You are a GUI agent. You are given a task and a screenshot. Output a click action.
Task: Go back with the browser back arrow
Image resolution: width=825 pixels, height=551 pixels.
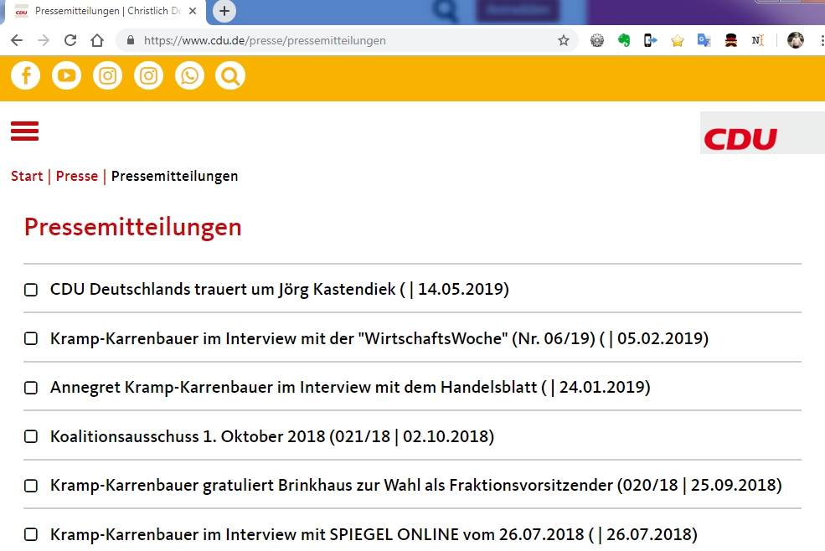point(17,40)
